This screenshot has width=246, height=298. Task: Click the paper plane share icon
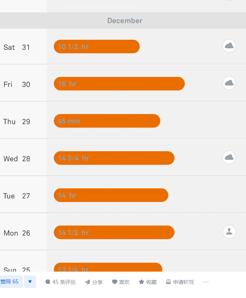point(87,282)
